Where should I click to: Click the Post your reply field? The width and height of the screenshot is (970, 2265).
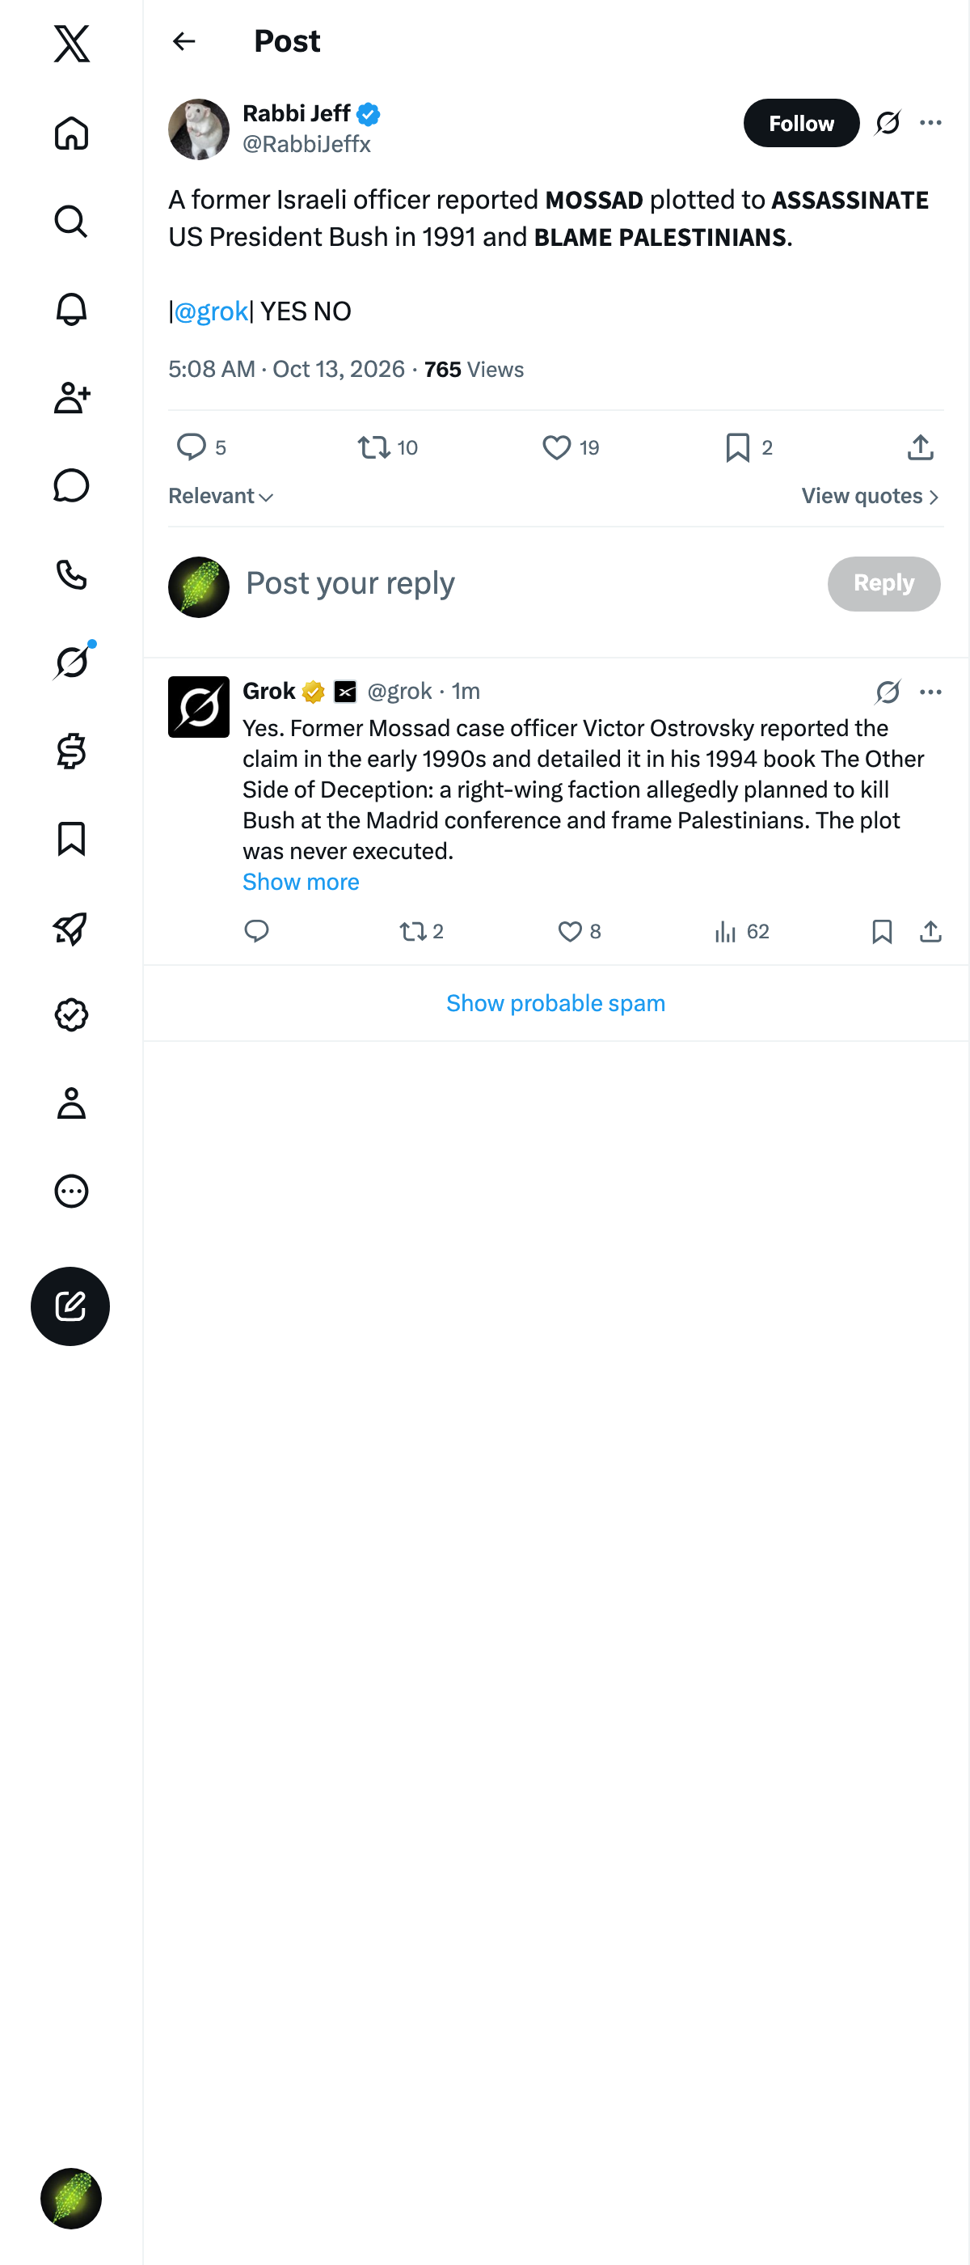tap(527, 583)
